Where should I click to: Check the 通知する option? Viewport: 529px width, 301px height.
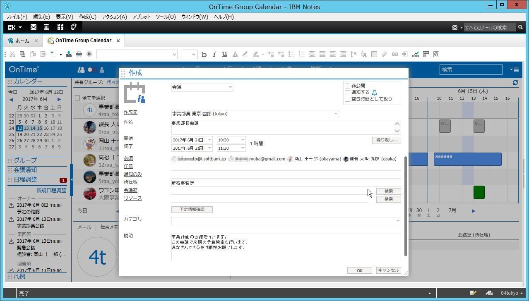tap(347, 92)
